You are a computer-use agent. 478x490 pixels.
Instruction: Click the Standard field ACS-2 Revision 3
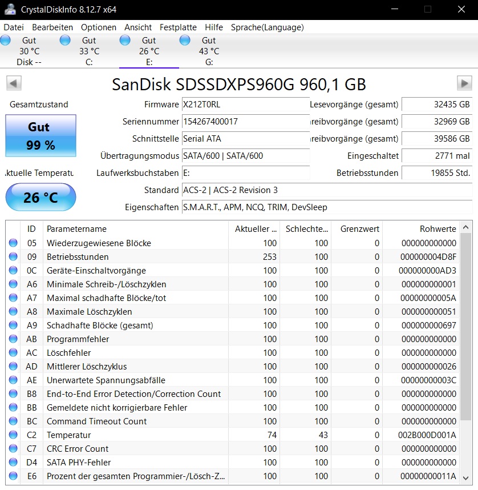[x=327, y=190]
